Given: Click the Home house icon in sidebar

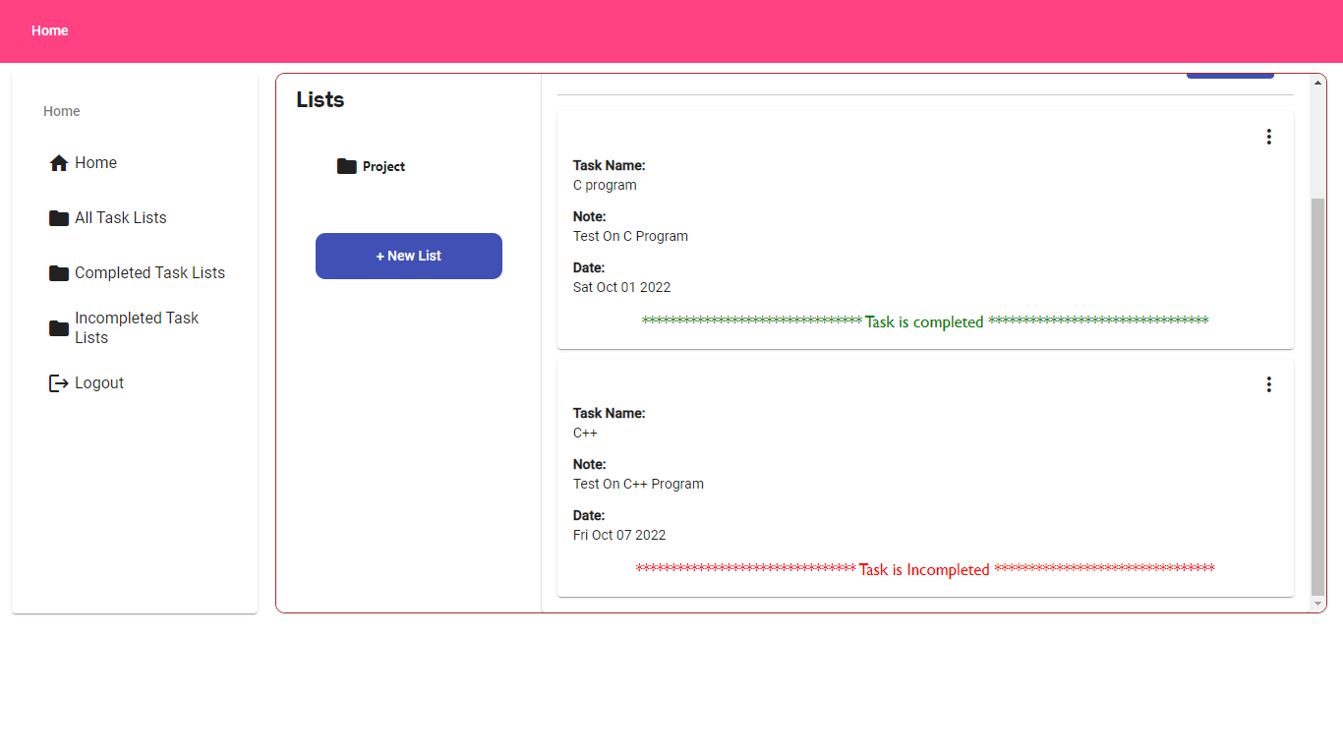Looking at the screenshot, I should [58, 162].
